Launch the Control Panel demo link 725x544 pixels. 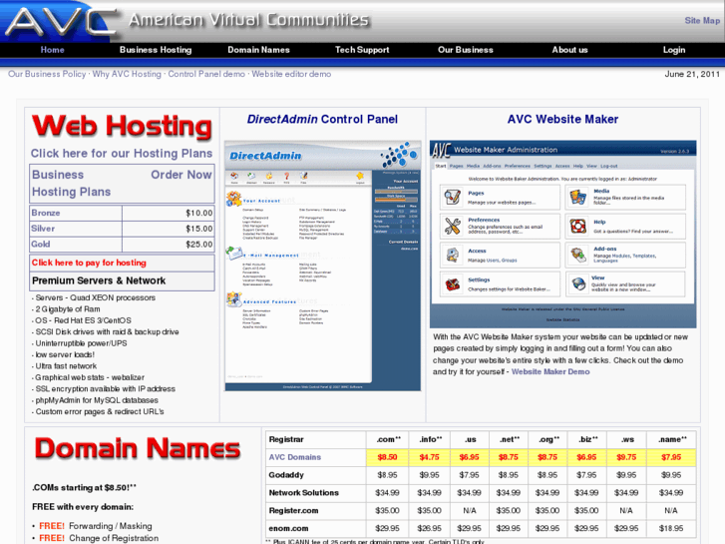[x=206, y=74]
